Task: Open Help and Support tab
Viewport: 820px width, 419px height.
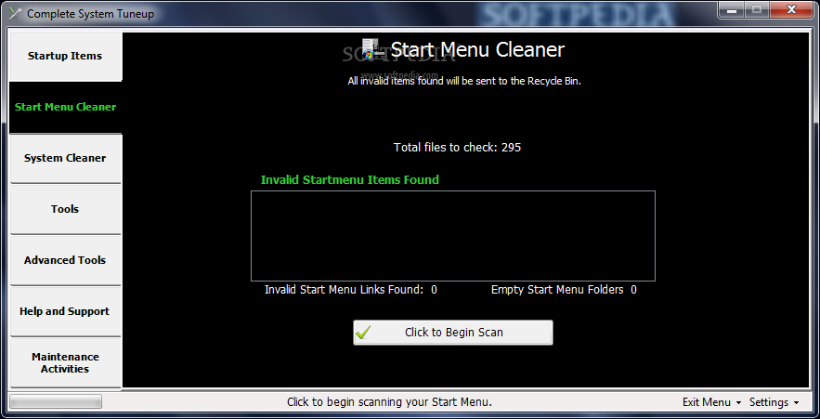Action: (x=65, y=311)
